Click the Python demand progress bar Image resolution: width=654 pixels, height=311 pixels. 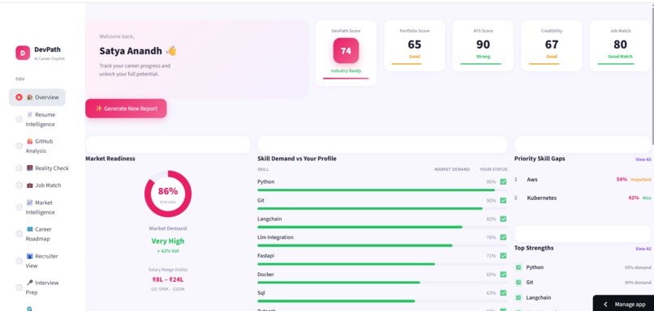(382, 190)
